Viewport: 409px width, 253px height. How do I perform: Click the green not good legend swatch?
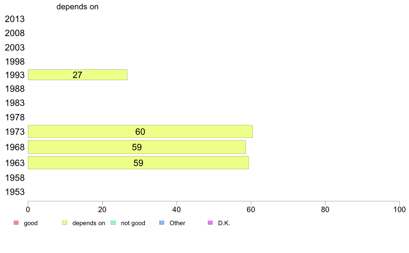click(113, 223)
